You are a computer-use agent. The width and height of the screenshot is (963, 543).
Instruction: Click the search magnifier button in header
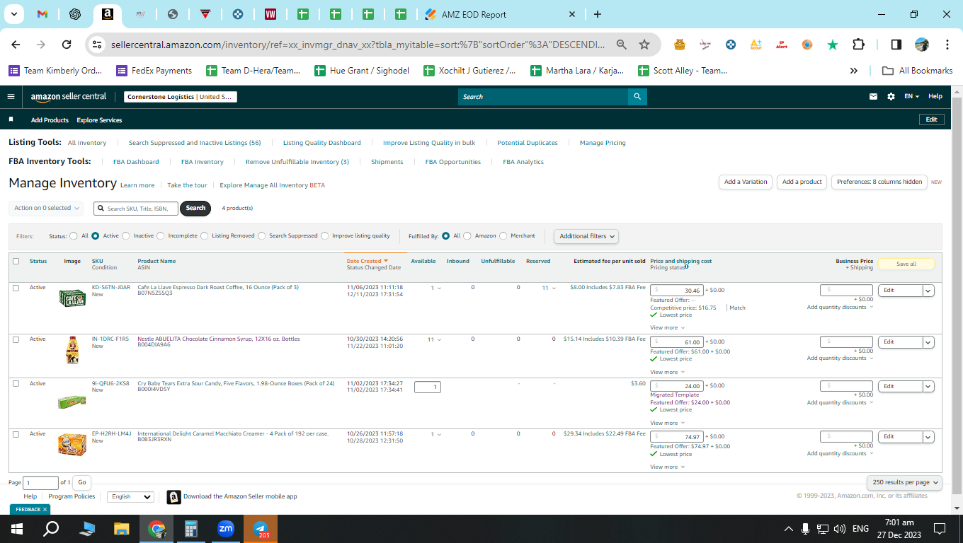pos(637,97)
